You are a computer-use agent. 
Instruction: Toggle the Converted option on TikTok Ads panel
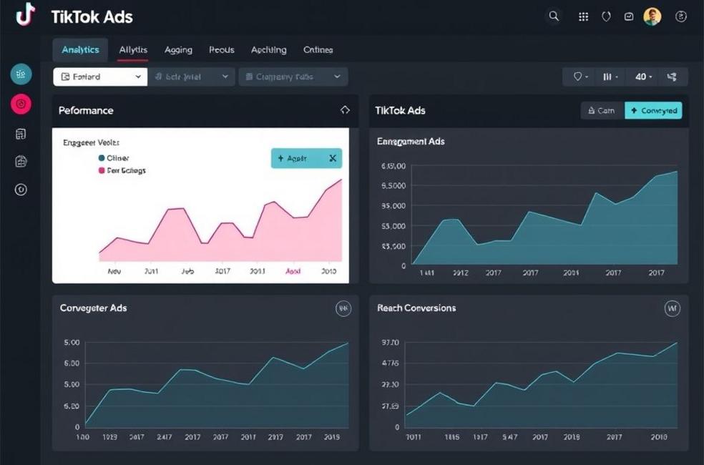tap(653, 110)
